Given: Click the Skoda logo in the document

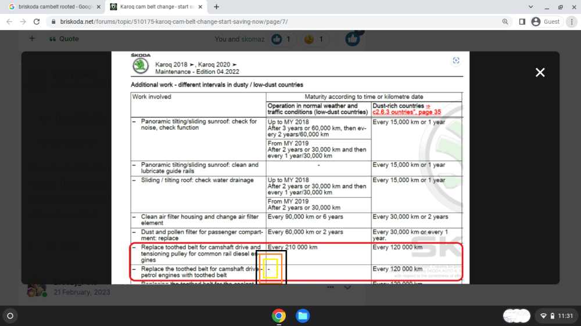Looking at the screenshot, I should pos(141,66).
